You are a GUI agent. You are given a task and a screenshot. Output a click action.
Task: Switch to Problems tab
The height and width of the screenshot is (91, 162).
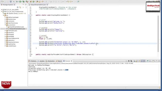pyautogui.click(x=32, y=61)
